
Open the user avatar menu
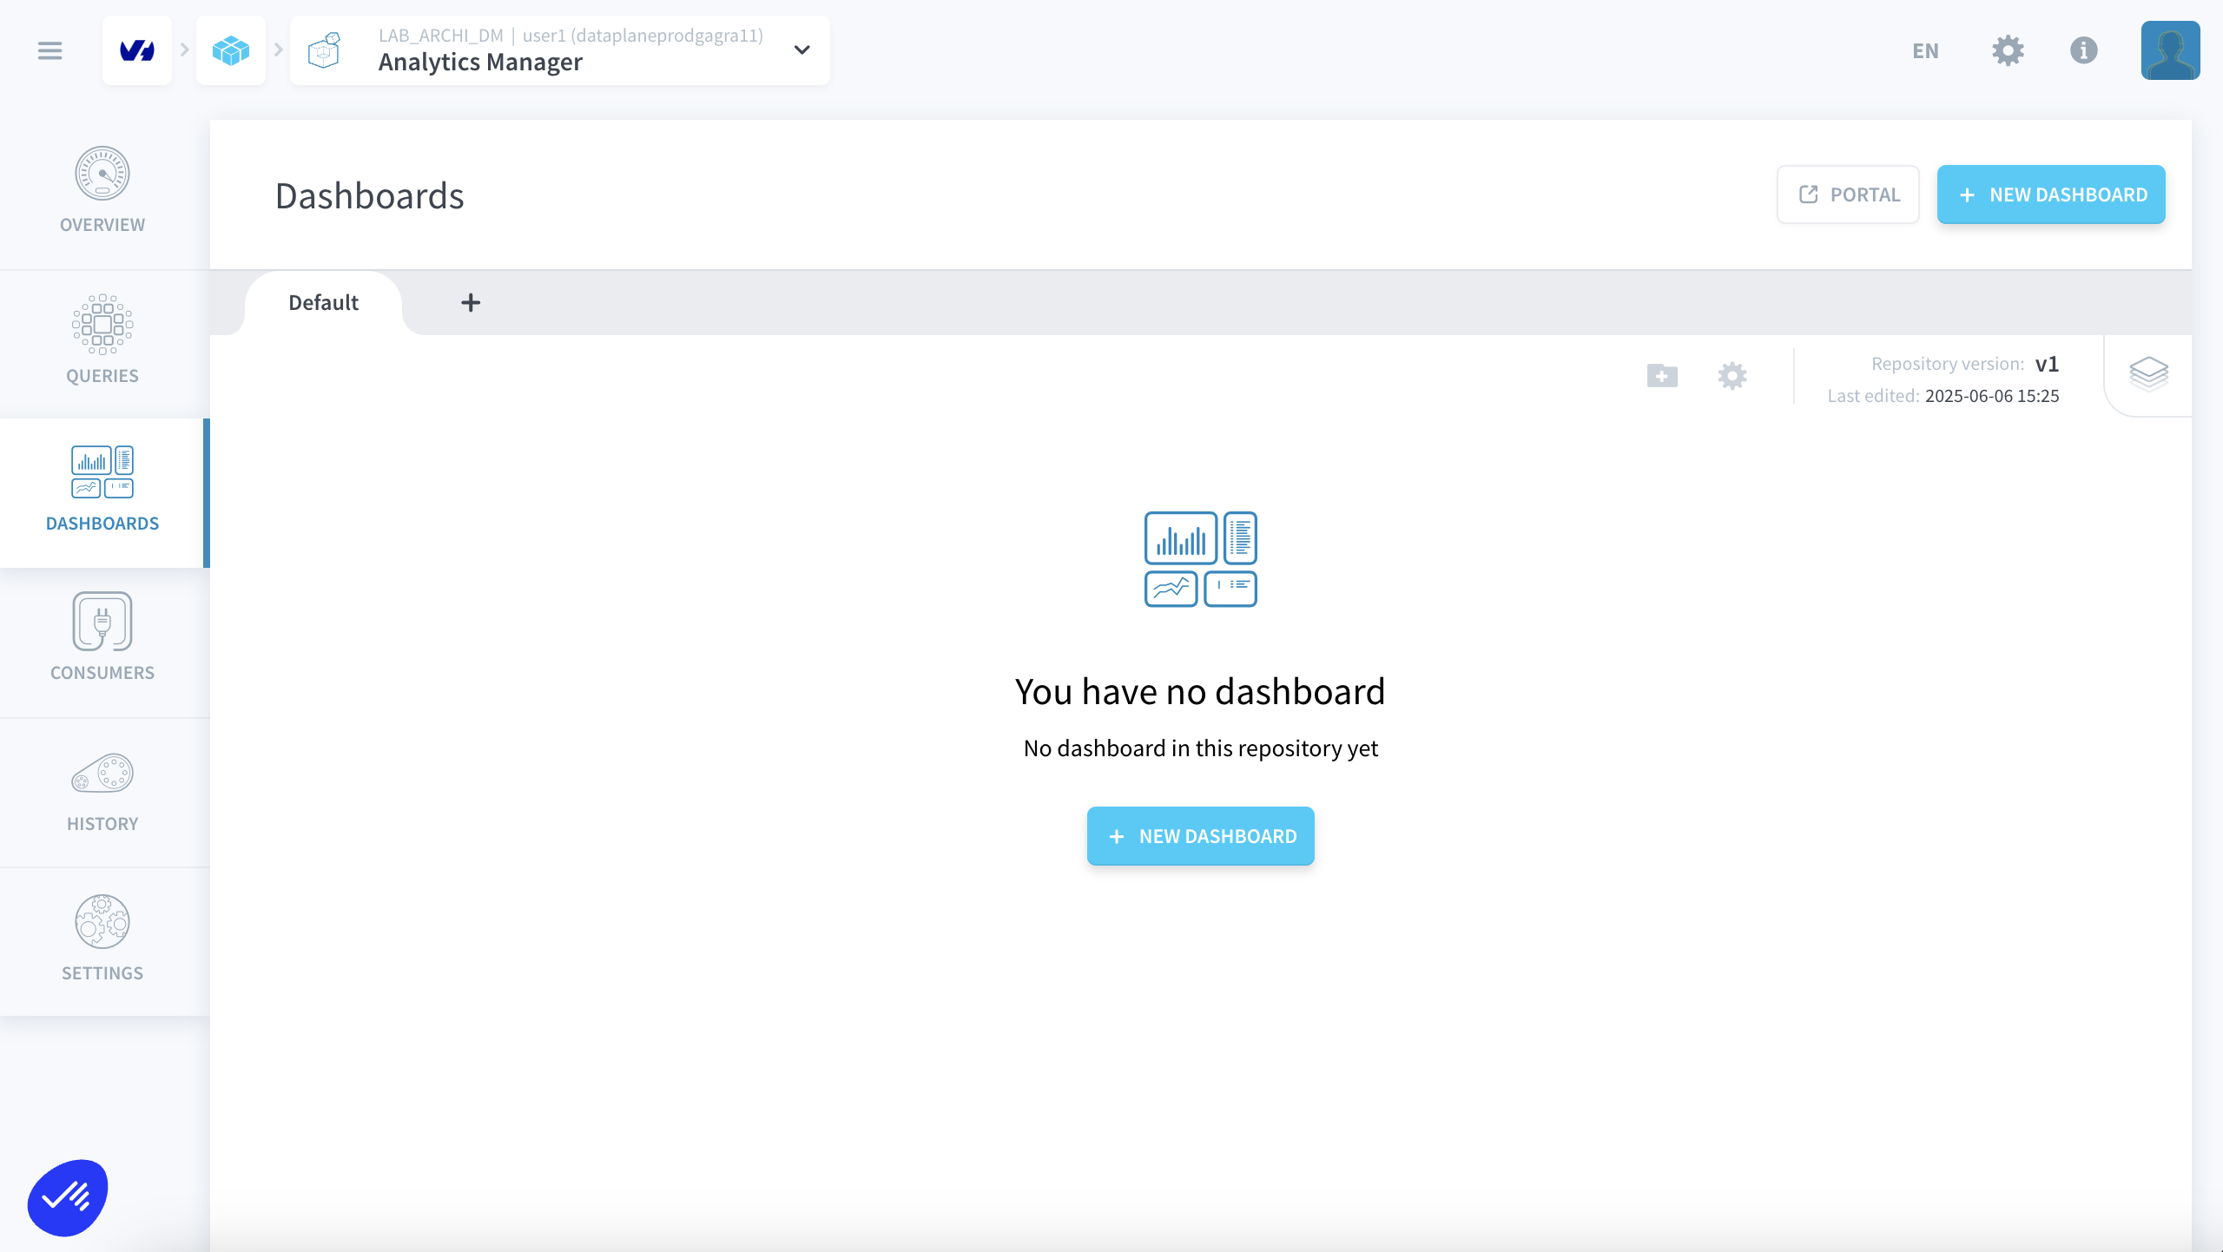2169,50
